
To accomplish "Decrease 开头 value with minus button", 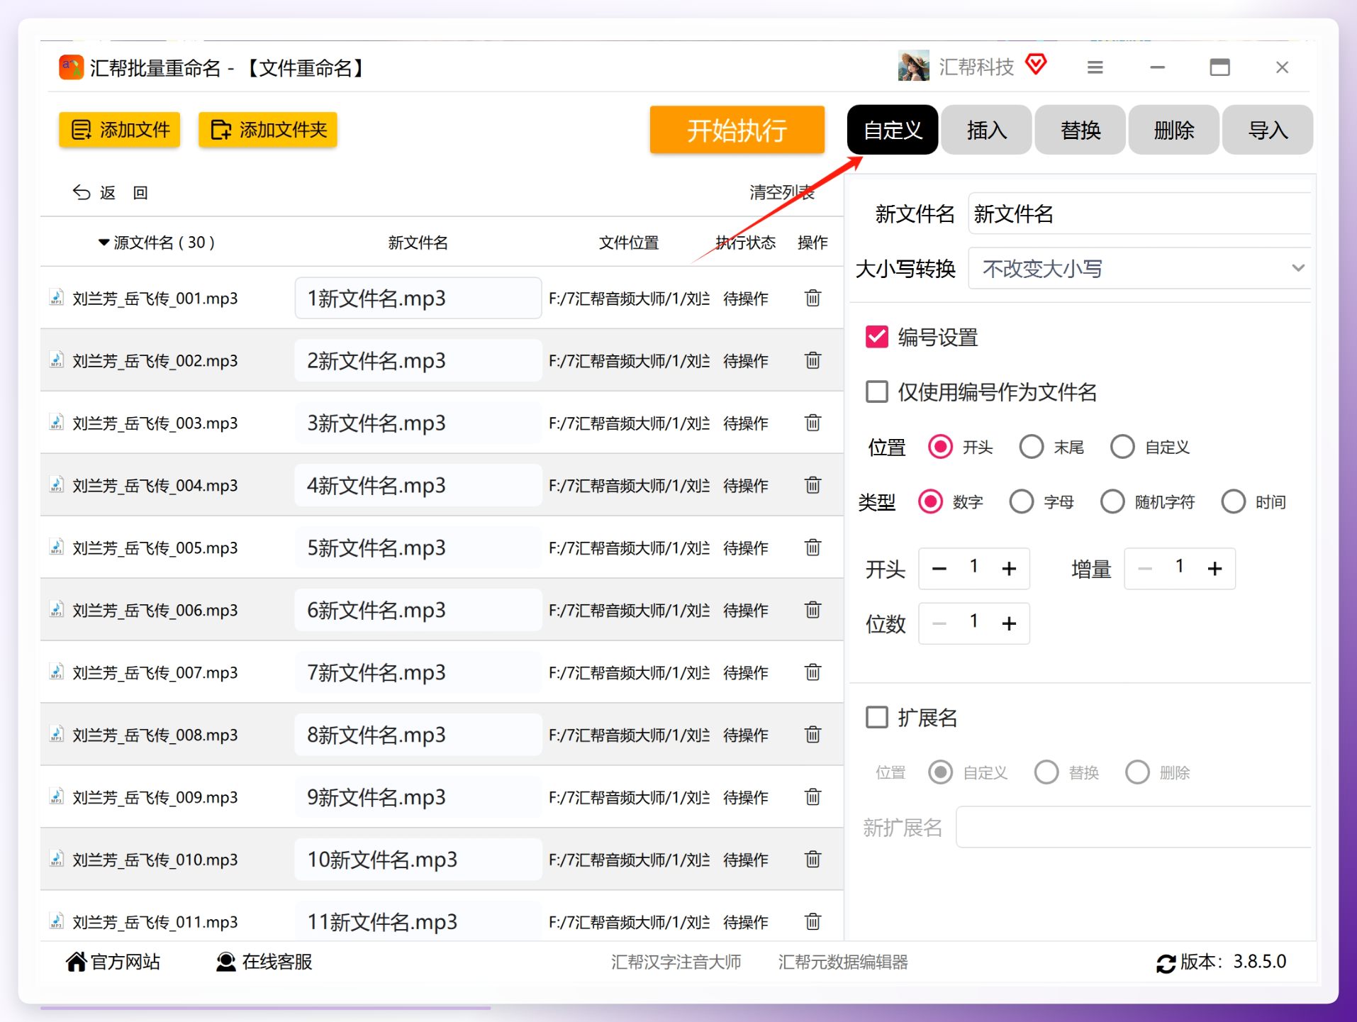I will tap(939, 568).
